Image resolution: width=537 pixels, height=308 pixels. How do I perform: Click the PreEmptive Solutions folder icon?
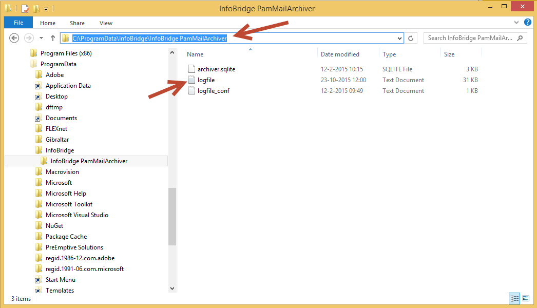pos(39,247)
